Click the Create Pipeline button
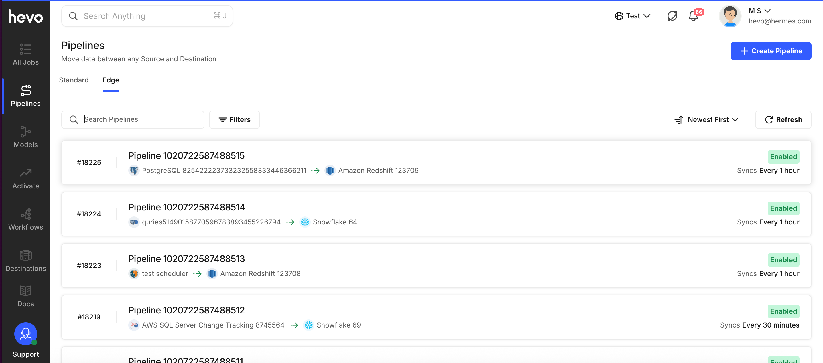Image resolution: width=823 pixels, height=363 pixels. 770,51
